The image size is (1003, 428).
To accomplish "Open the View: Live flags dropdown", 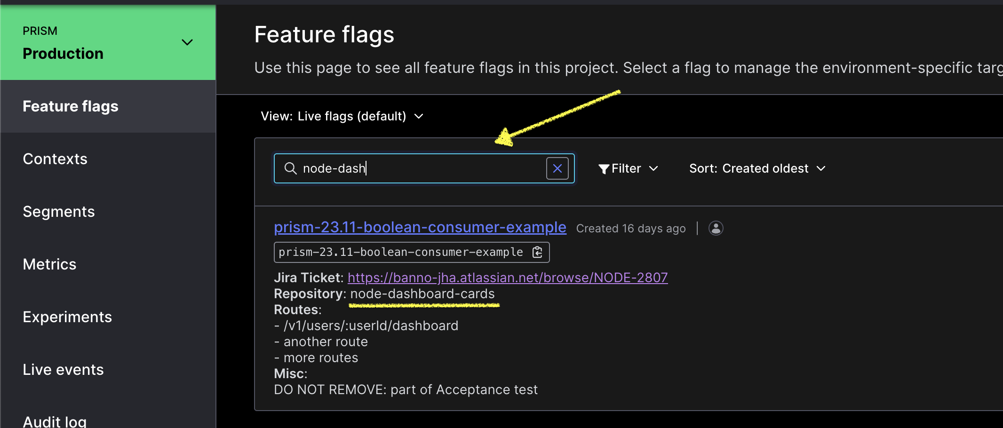I will 342,116.
